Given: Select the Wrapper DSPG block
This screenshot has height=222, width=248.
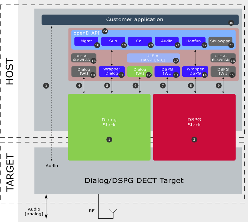Looking at the screenshot, I should point(195,71).
